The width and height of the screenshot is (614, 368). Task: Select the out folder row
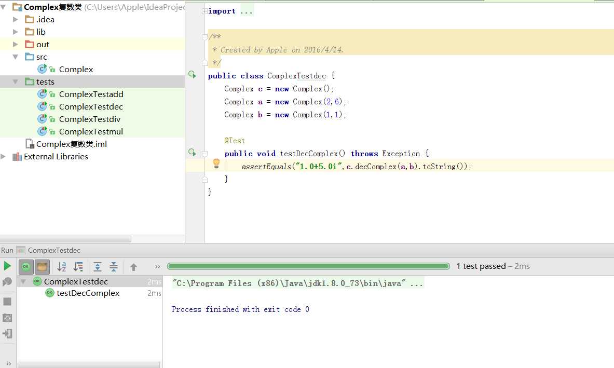[x=92, y=44]
